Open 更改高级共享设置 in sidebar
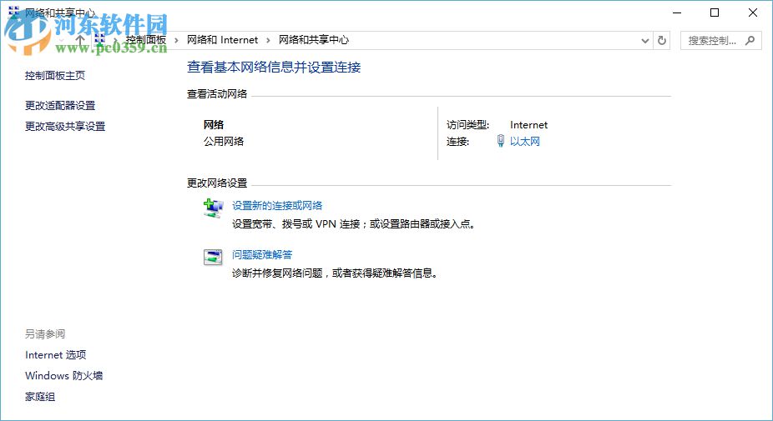Screen dimensions: 773x421 point(65,127)
